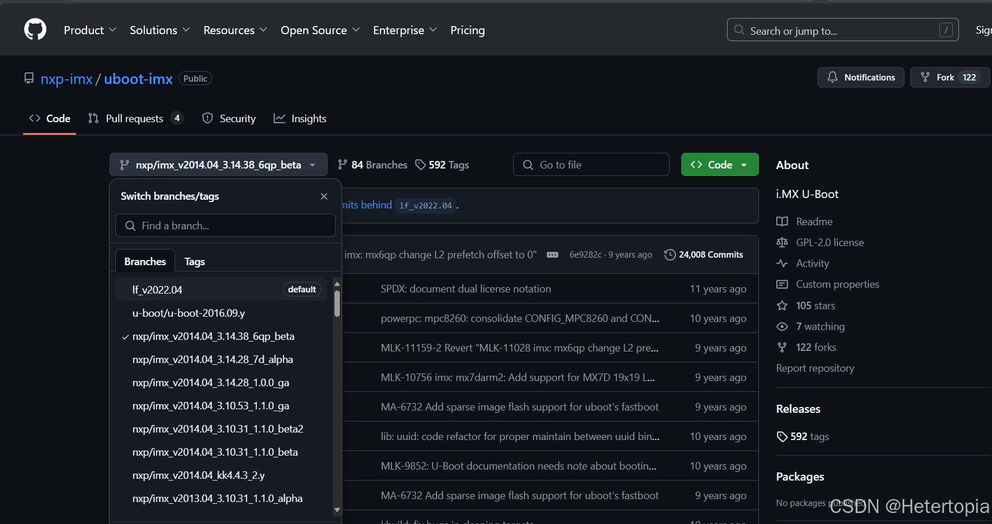Click the Find a branch input field

(x=226, y=225)
